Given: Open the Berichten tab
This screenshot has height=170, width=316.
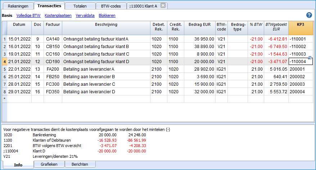Looking at the screenshot, I should pos(80,164).
